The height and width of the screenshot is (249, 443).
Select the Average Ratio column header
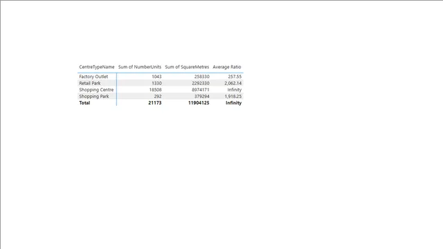[x=227, y=67]
